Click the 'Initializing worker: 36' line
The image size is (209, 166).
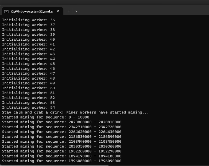[x=28, y=20]
